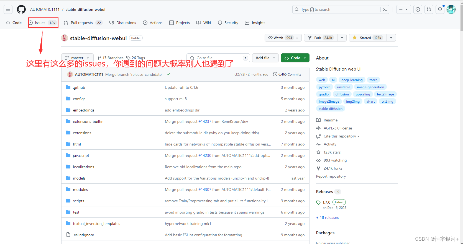The height and width of the screenshot is (244, 463).
Task: Open the master branch selector dropdown
Action: pos(77,58)
